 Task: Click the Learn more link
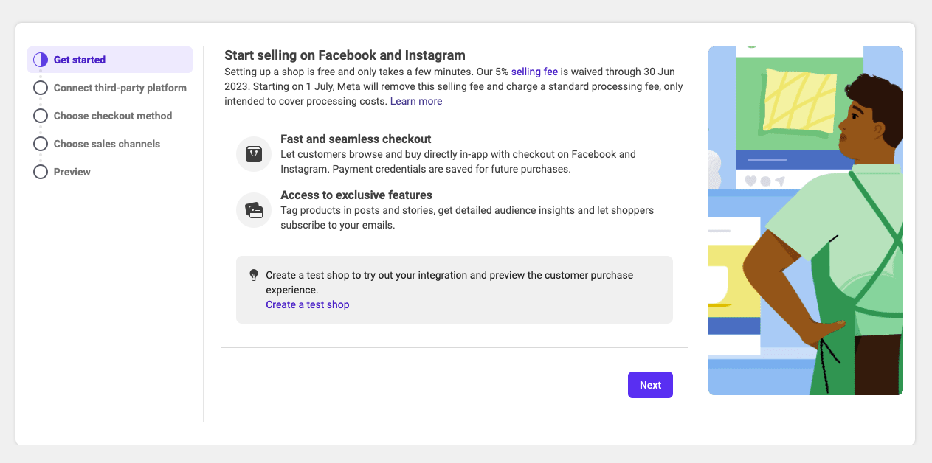(x=416, y=100)
